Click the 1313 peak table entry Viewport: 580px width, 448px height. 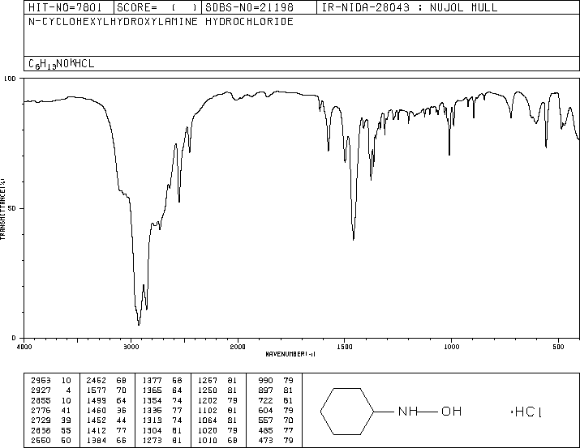[x=162, y=420]
